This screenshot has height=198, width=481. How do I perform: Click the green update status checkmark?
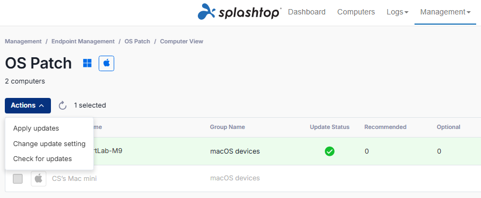(330, 151)
